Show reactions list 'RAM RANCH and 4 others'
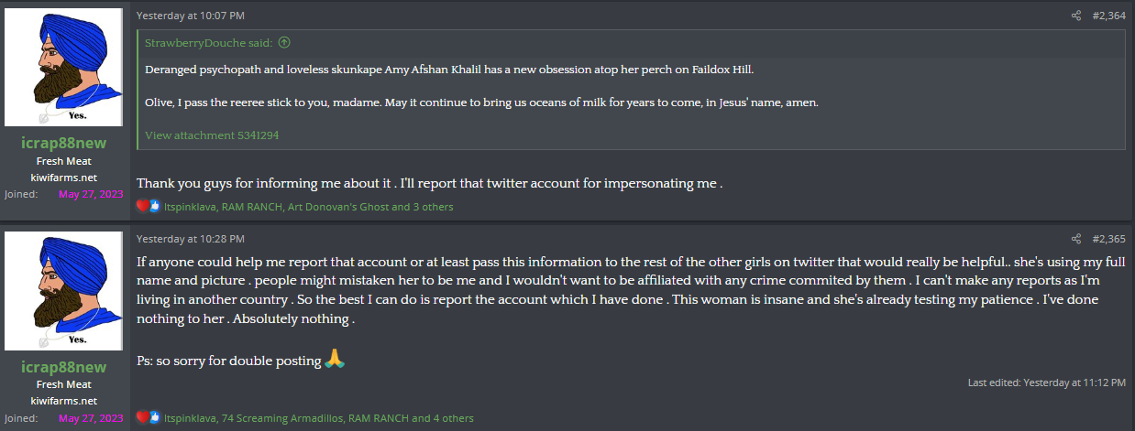The image size is (1135, 431). tap(411, 418)
